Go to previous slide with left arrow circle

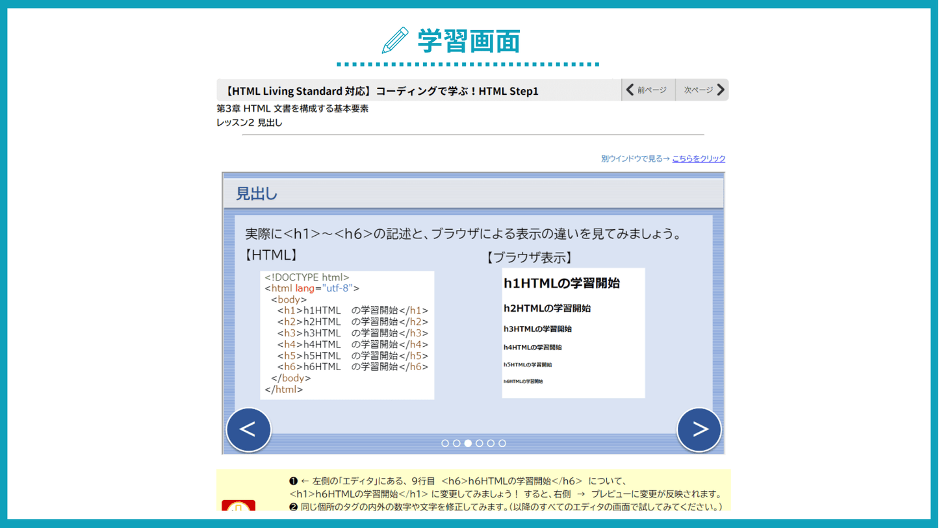248,429
